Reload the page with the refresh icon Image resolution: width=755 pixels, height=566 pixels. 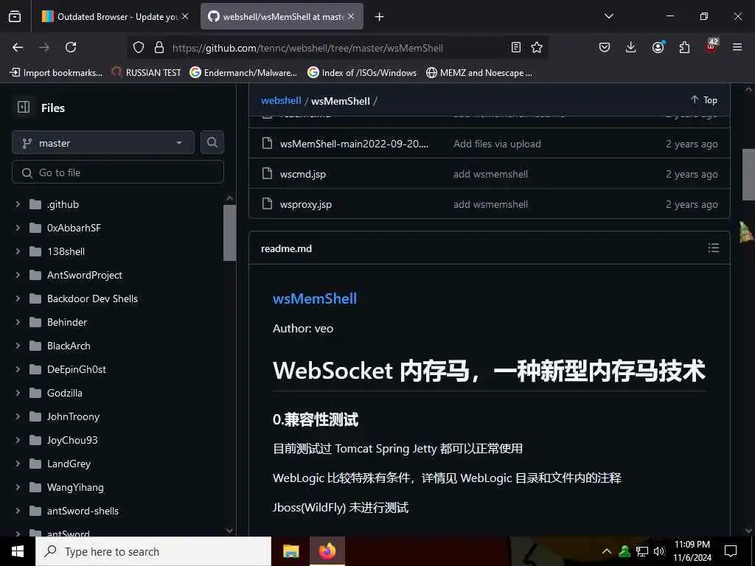pos(71,47)
